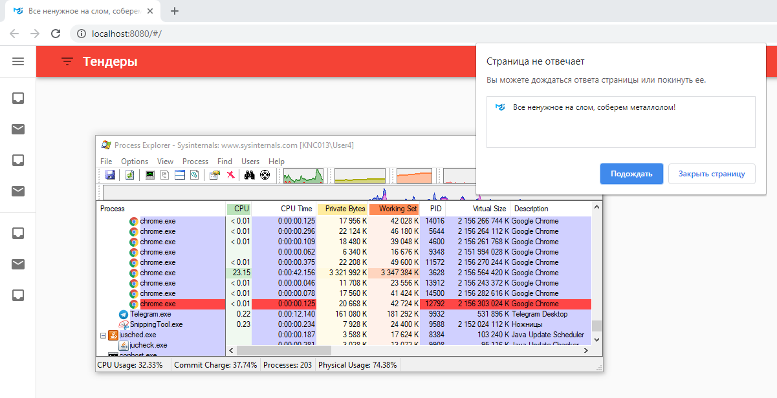Select the browser tab 'Все ненужное на слом'

click(x=84, y=11)
